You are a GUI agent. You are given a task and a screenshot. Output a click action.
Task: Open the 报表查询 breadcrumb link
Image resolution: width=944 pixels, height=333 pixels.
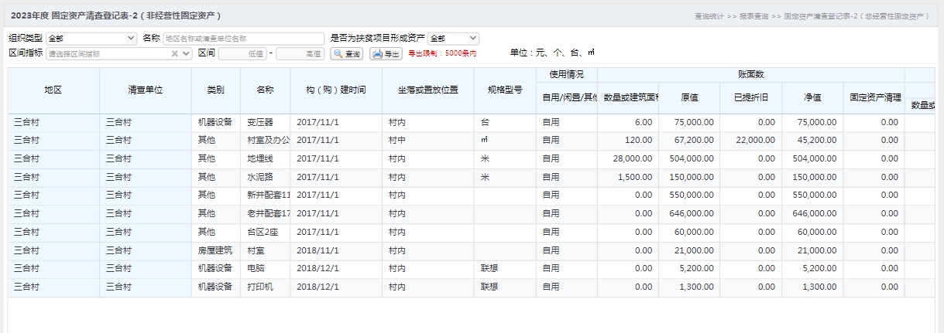pyautogui.click(x=753, y=15)
